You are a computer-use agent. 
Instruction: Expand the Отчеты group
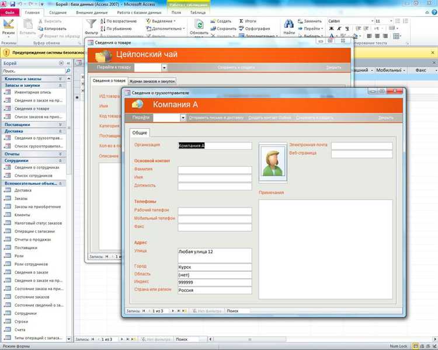(x=60, y=154)
